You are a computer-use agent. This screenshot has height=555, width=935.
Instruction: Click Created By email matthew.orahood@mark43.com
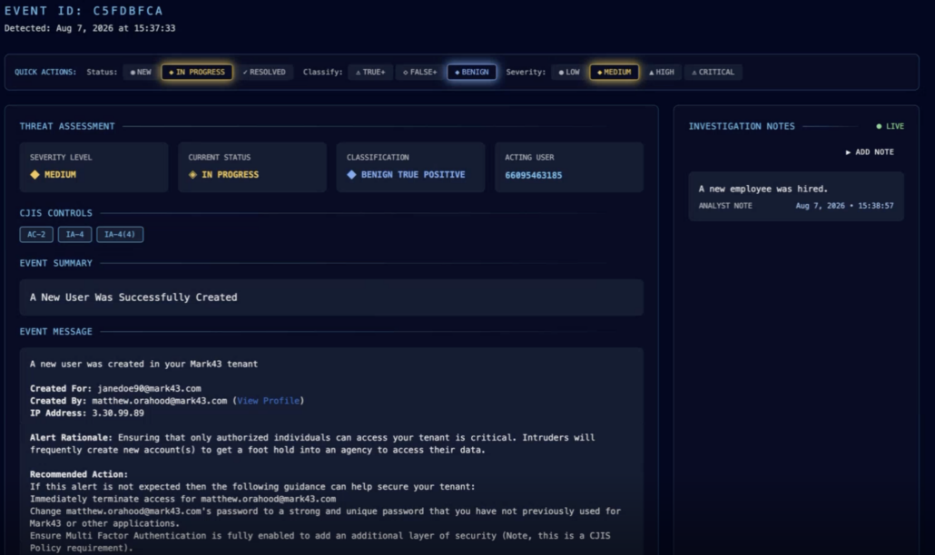click(159, 401)
